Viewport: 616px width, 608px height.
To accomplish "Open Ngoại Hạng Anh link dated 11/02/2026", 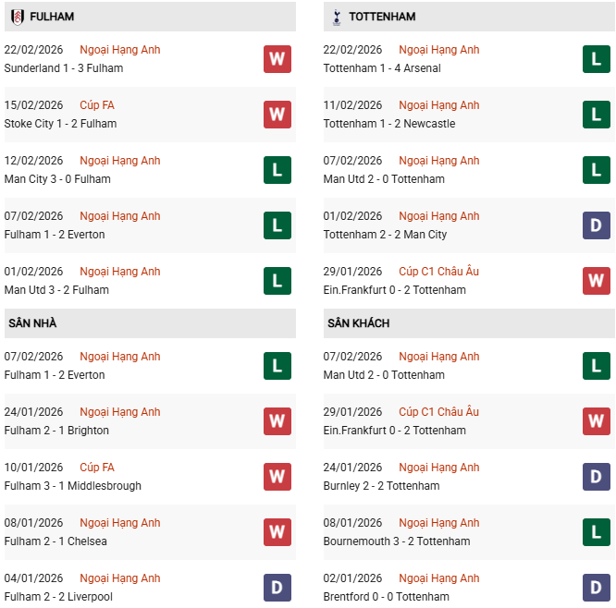I will [x=439, y=105].
